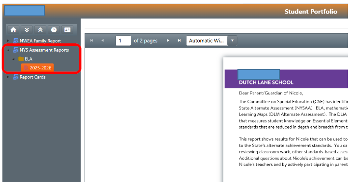This screenshot has width=360, height=188.
Task: Expand the NWEA Family Report node
Action: (x=8, y=41)
